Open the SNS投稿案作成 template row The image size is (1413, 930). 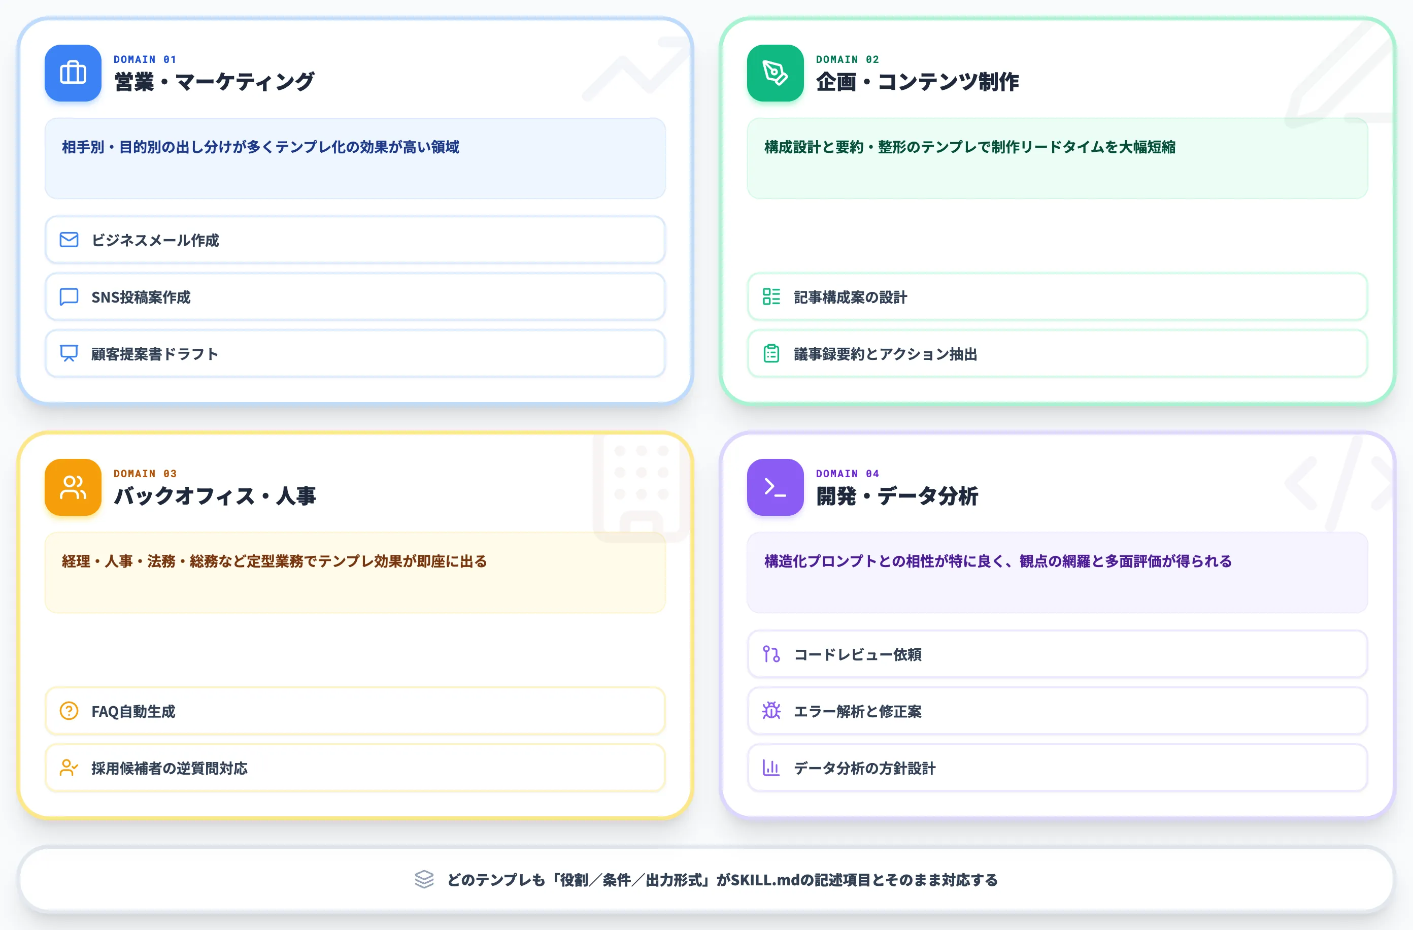tap(355, 297)
